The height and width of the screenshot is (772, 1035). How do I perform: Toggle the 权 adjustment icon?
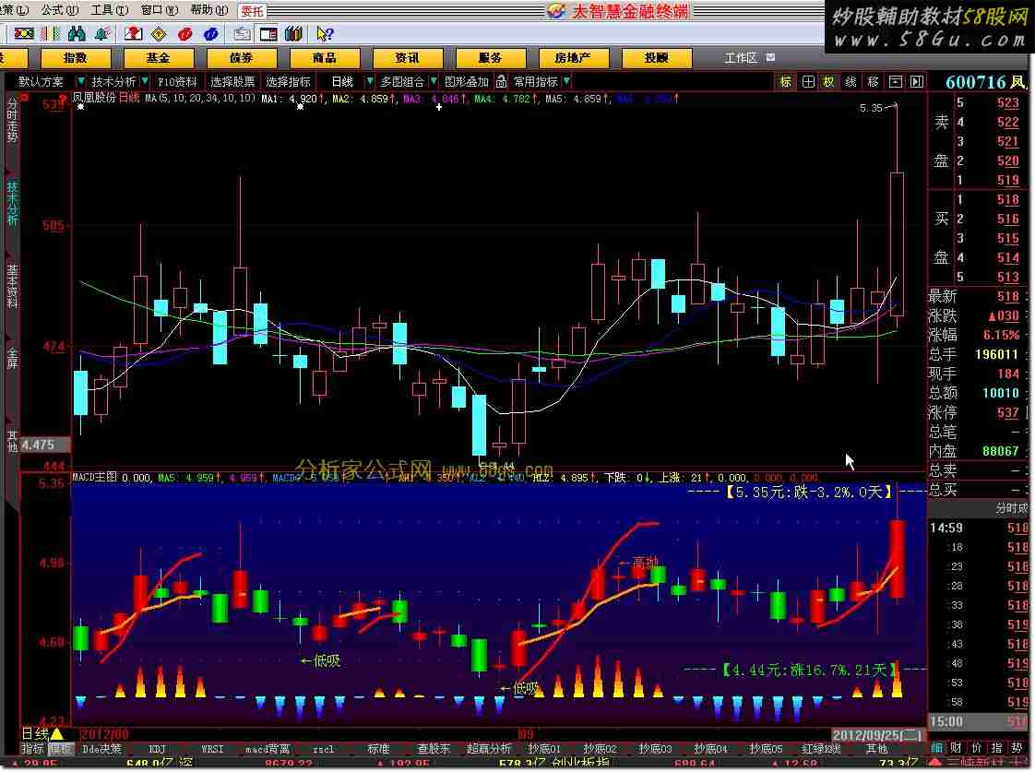point(829,82)
